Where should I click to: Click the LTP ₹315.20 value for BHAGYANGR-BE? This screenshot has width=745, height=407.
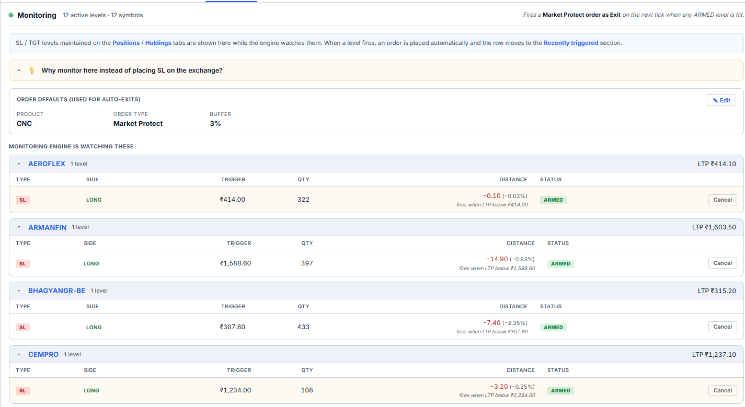[717, 291]
